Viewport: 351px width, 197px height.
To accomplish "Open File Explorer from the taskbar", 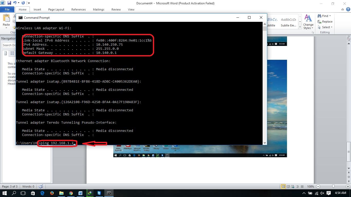I will tap(61, 193).
